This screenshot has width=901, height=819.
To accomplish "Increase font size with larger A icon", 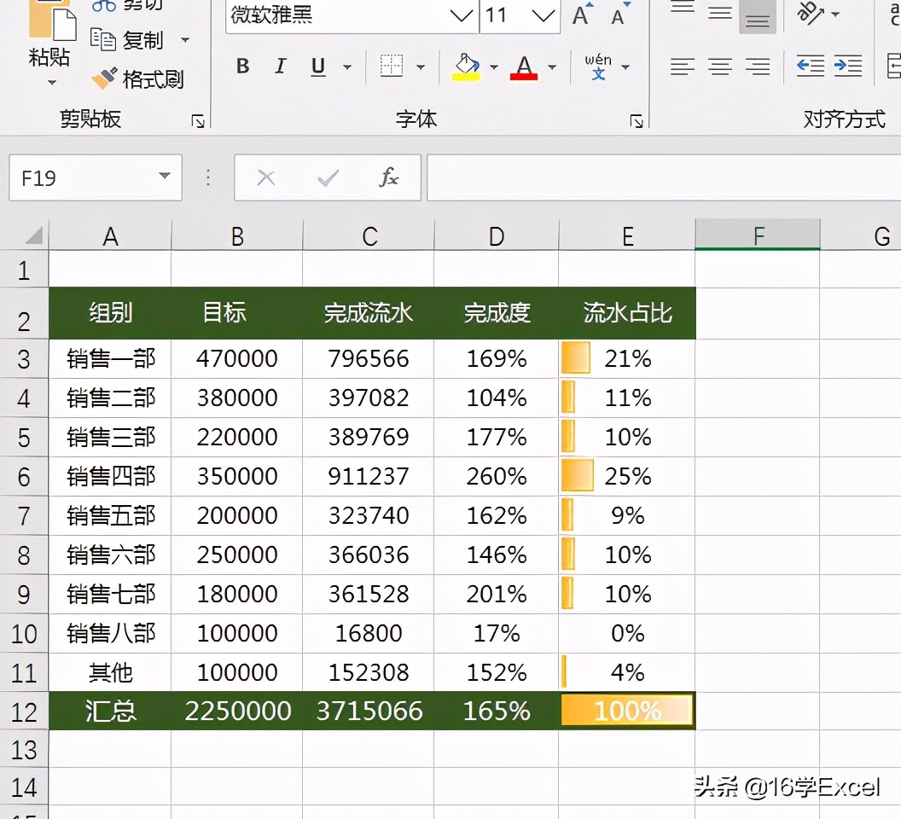I will [583, 14].
